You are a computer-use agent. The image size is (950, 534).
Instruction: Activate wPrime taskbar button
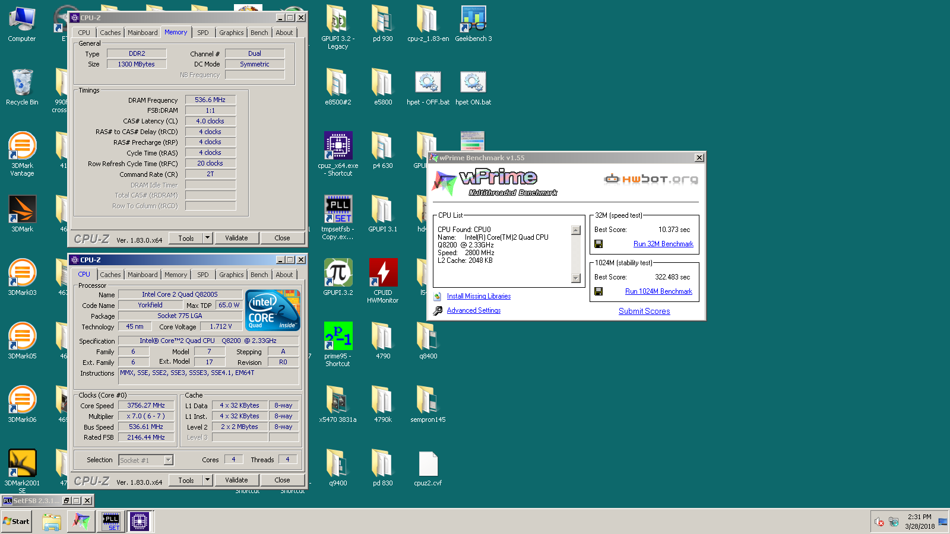81,522
